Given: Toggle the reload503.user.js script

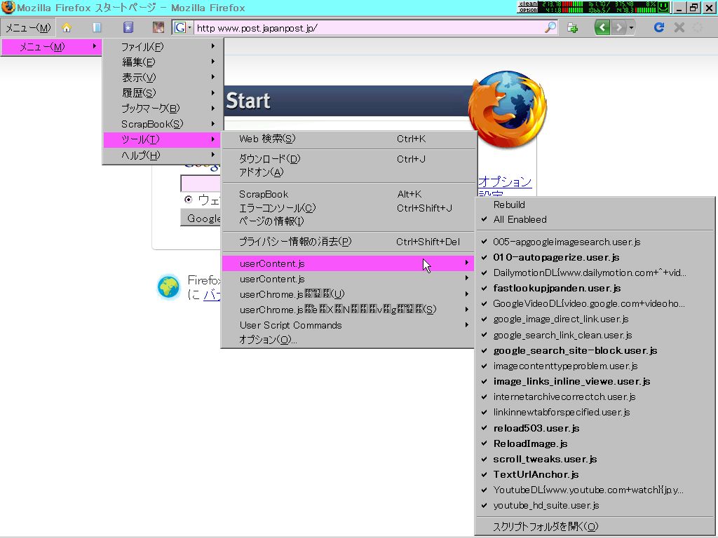Looking at the screenshot, I should point(536,428).
